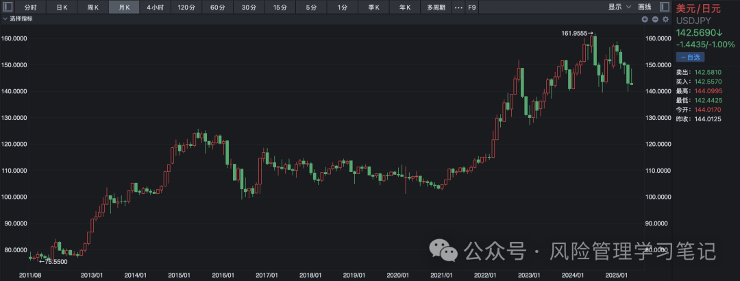Open the 显示 display dropdown
Screen dimensions: 740x281
click(x=619, y=7)
